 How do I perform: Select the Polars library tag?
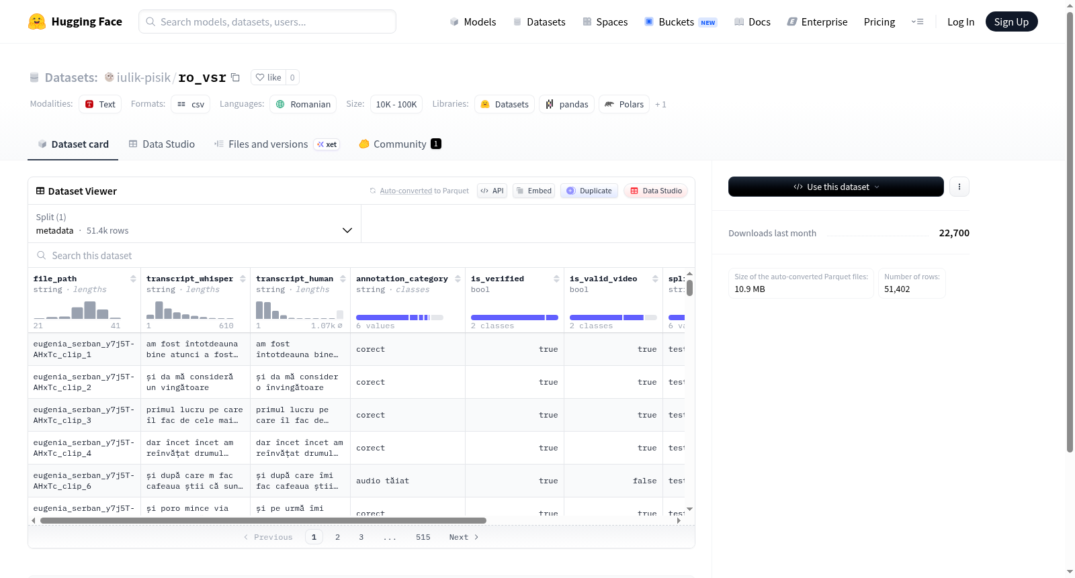tap(624, 104)
